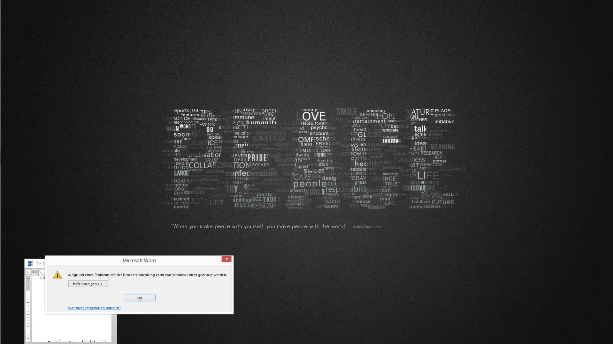Click the indent marker on Word's horizontal ruler
The image size is (613, 344).
pyautogui.click(x=40, y=272)
